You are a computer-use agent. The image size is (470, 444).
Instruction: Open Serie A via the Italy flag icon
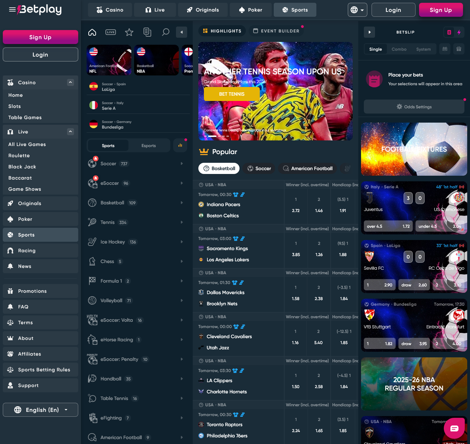pos(94,105)
